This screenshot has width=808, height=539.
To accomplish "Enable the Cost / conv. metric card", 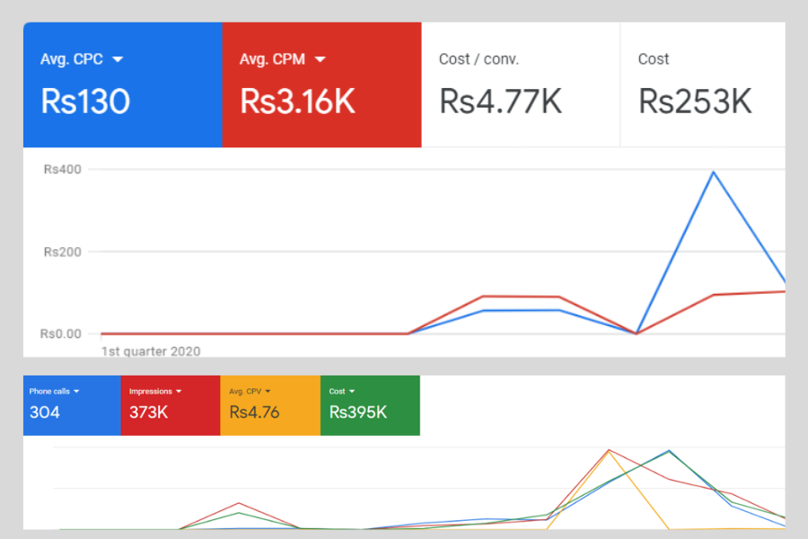I will [x=521, y=84].
